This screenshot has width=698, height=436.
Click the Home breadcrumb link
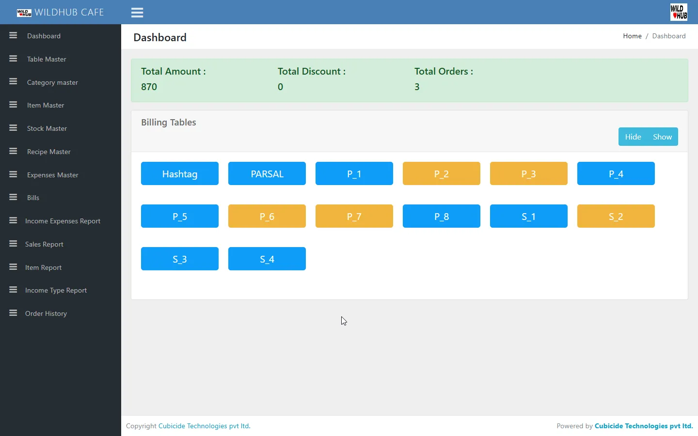(x=632, y=36)
